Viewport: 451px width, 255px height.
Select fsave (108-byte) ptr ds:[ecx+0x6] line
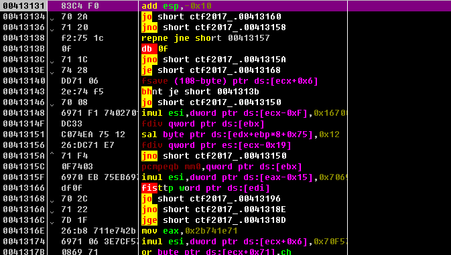point(230,81)
